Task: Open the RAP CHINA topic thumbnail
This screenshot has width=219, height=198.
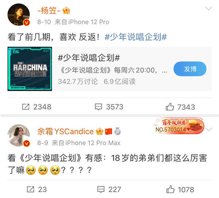Action: [30, 69]
